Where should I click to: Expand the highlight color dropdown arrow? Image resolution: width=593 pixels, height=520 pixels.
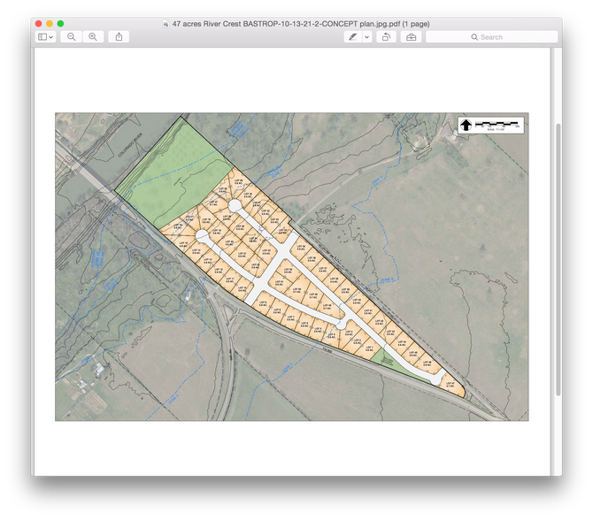[367, 37]
